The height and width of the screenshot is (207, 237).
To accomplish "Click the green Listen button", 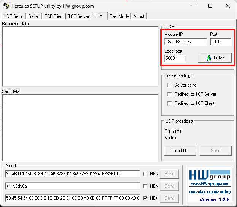I will pyautogui.click(x=215, y=58).
